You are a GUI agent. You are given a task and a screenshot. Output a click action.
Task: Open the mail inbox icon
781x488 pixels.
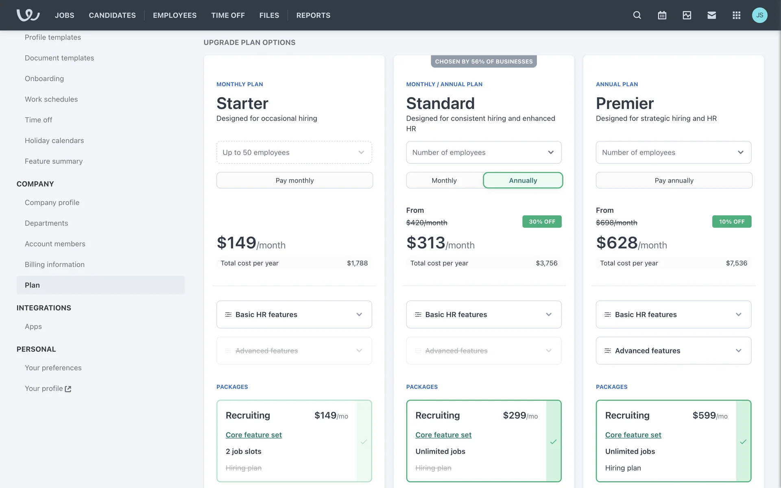click(711, 15)
